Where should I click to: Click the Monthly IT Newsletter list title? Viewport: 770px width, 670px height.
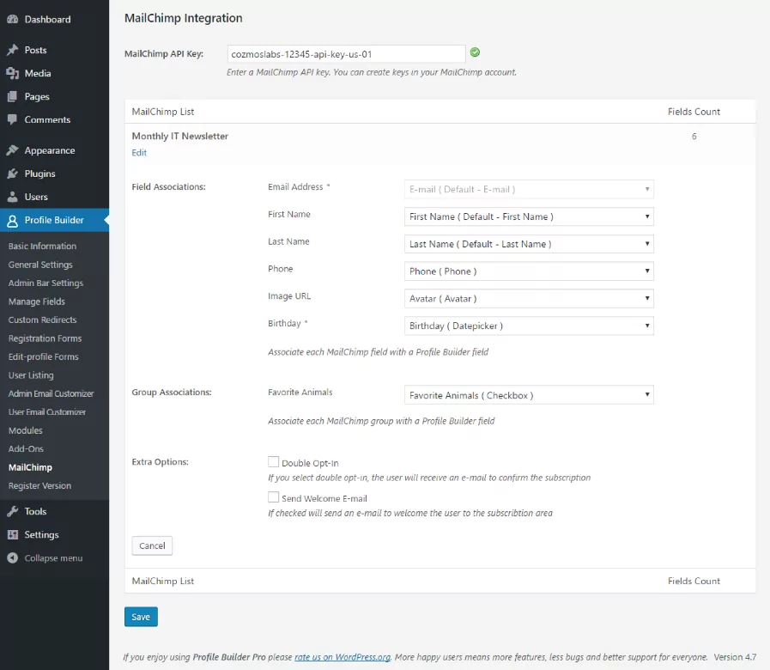coord(180,137)
